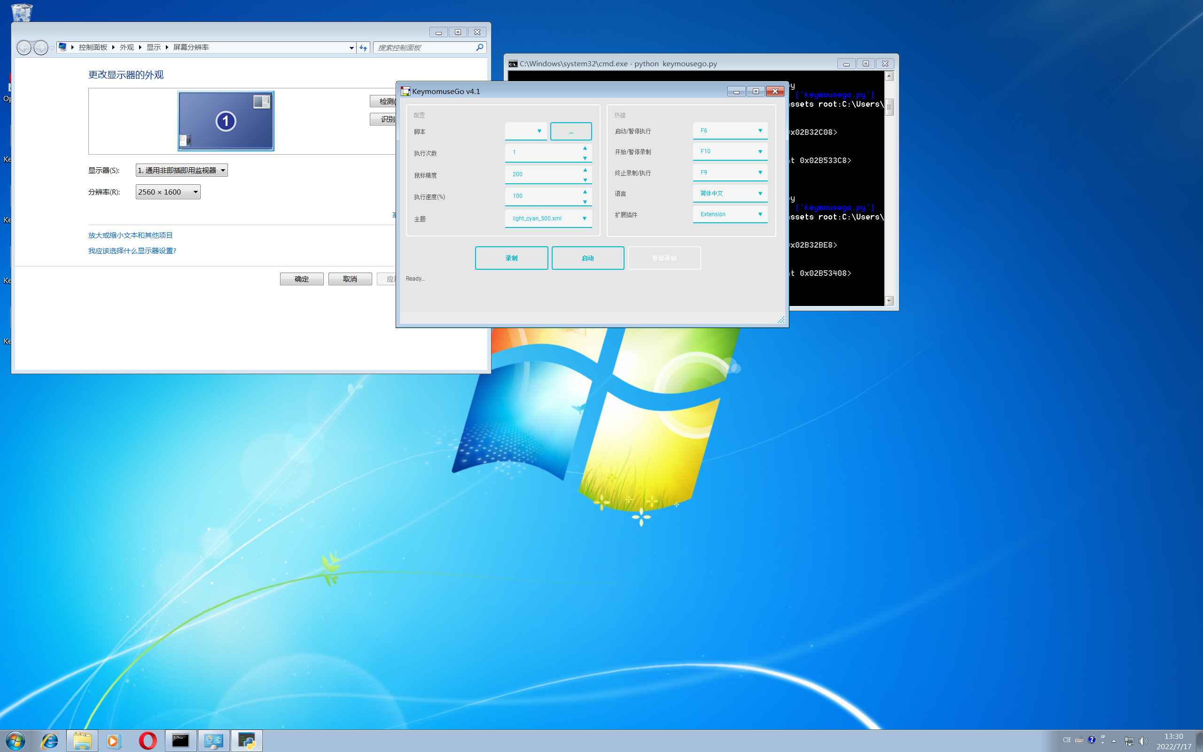Switch to the Python app taskbar button

(x=247, y=741)
